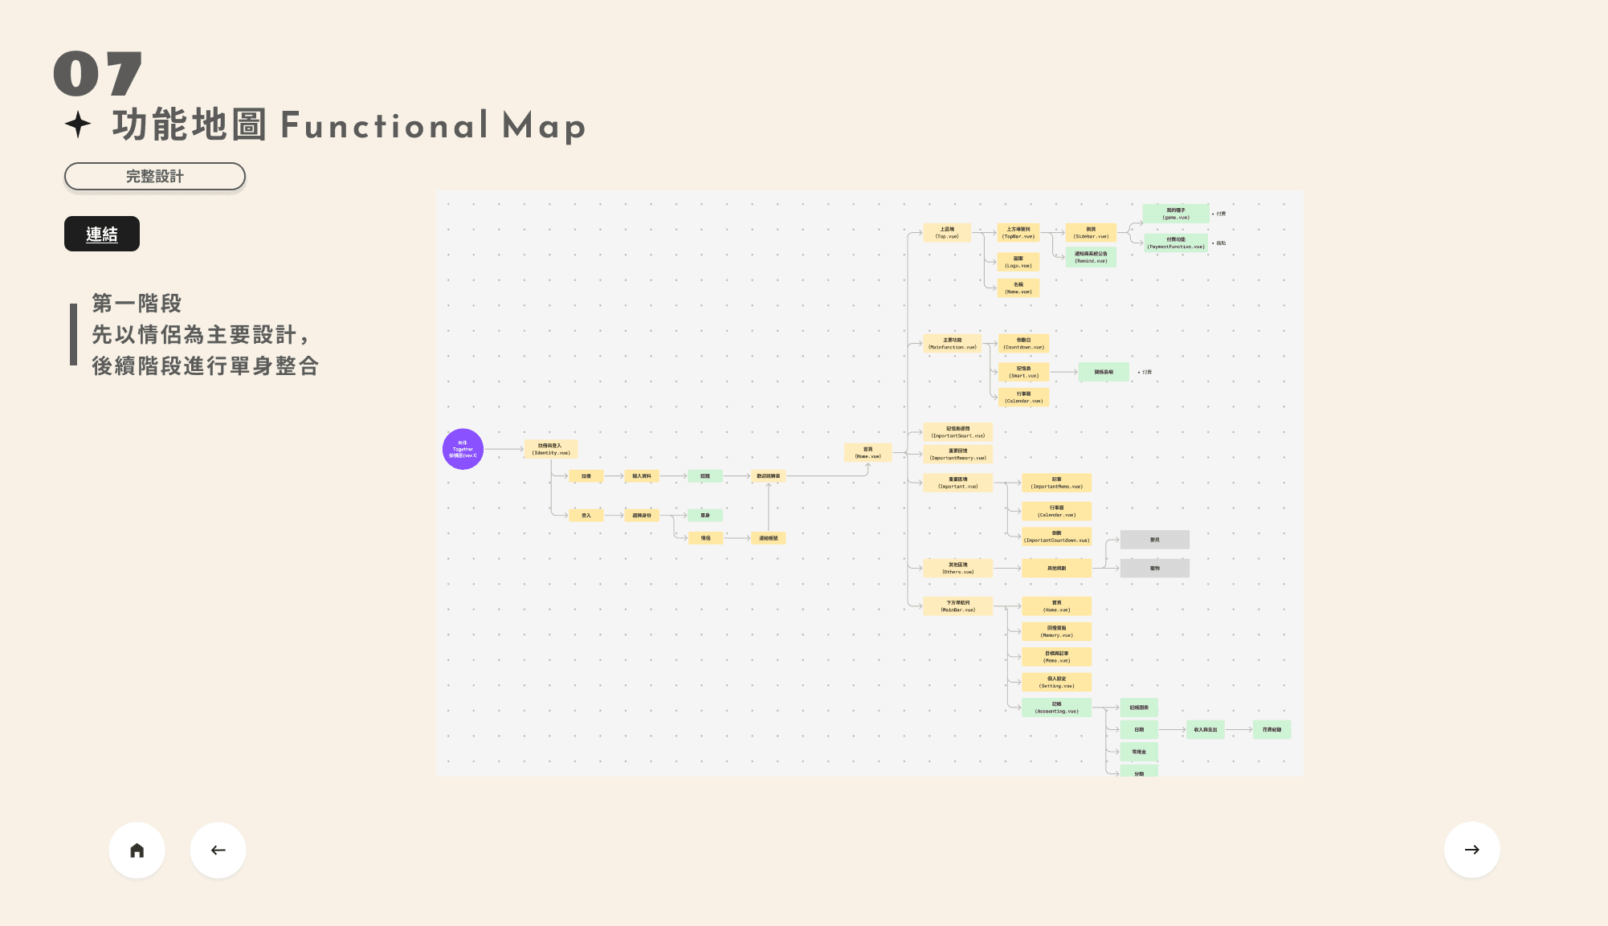The width and height of the screenshot is (1608, 926).
Task: Select the 情侶 node
Action: coord(705,538)
